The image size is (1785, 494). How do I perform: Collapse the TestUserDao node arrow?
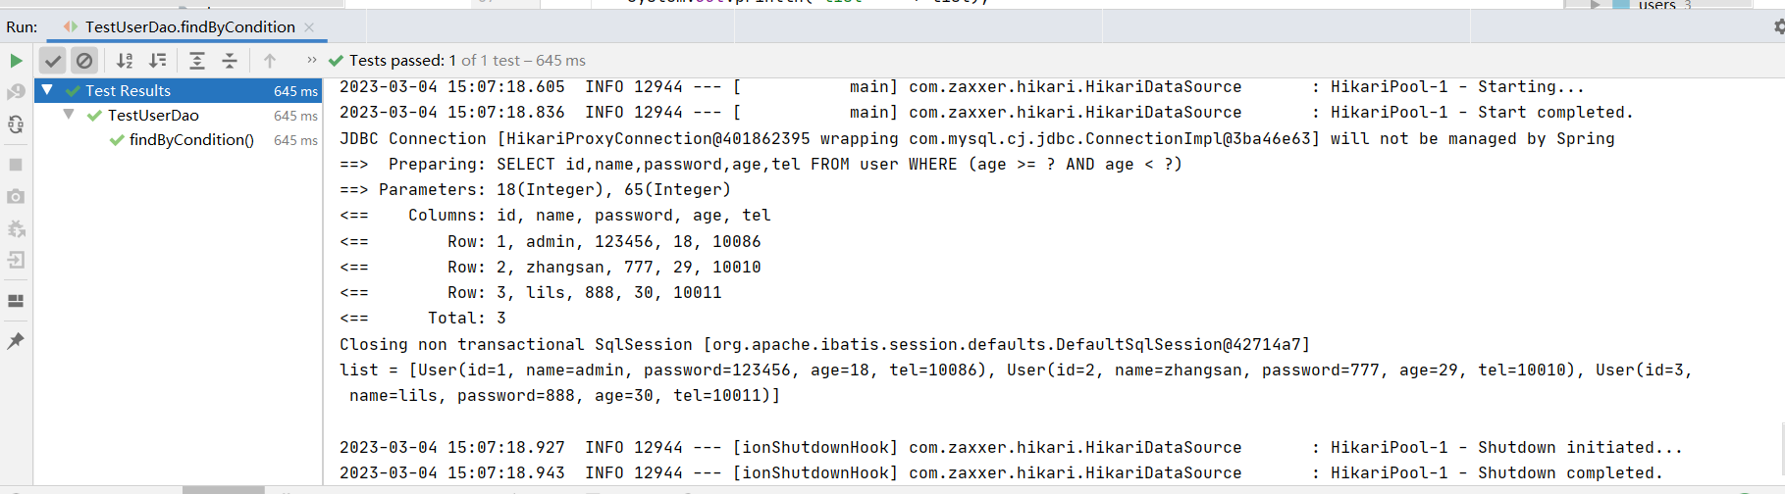click(69, 115)
